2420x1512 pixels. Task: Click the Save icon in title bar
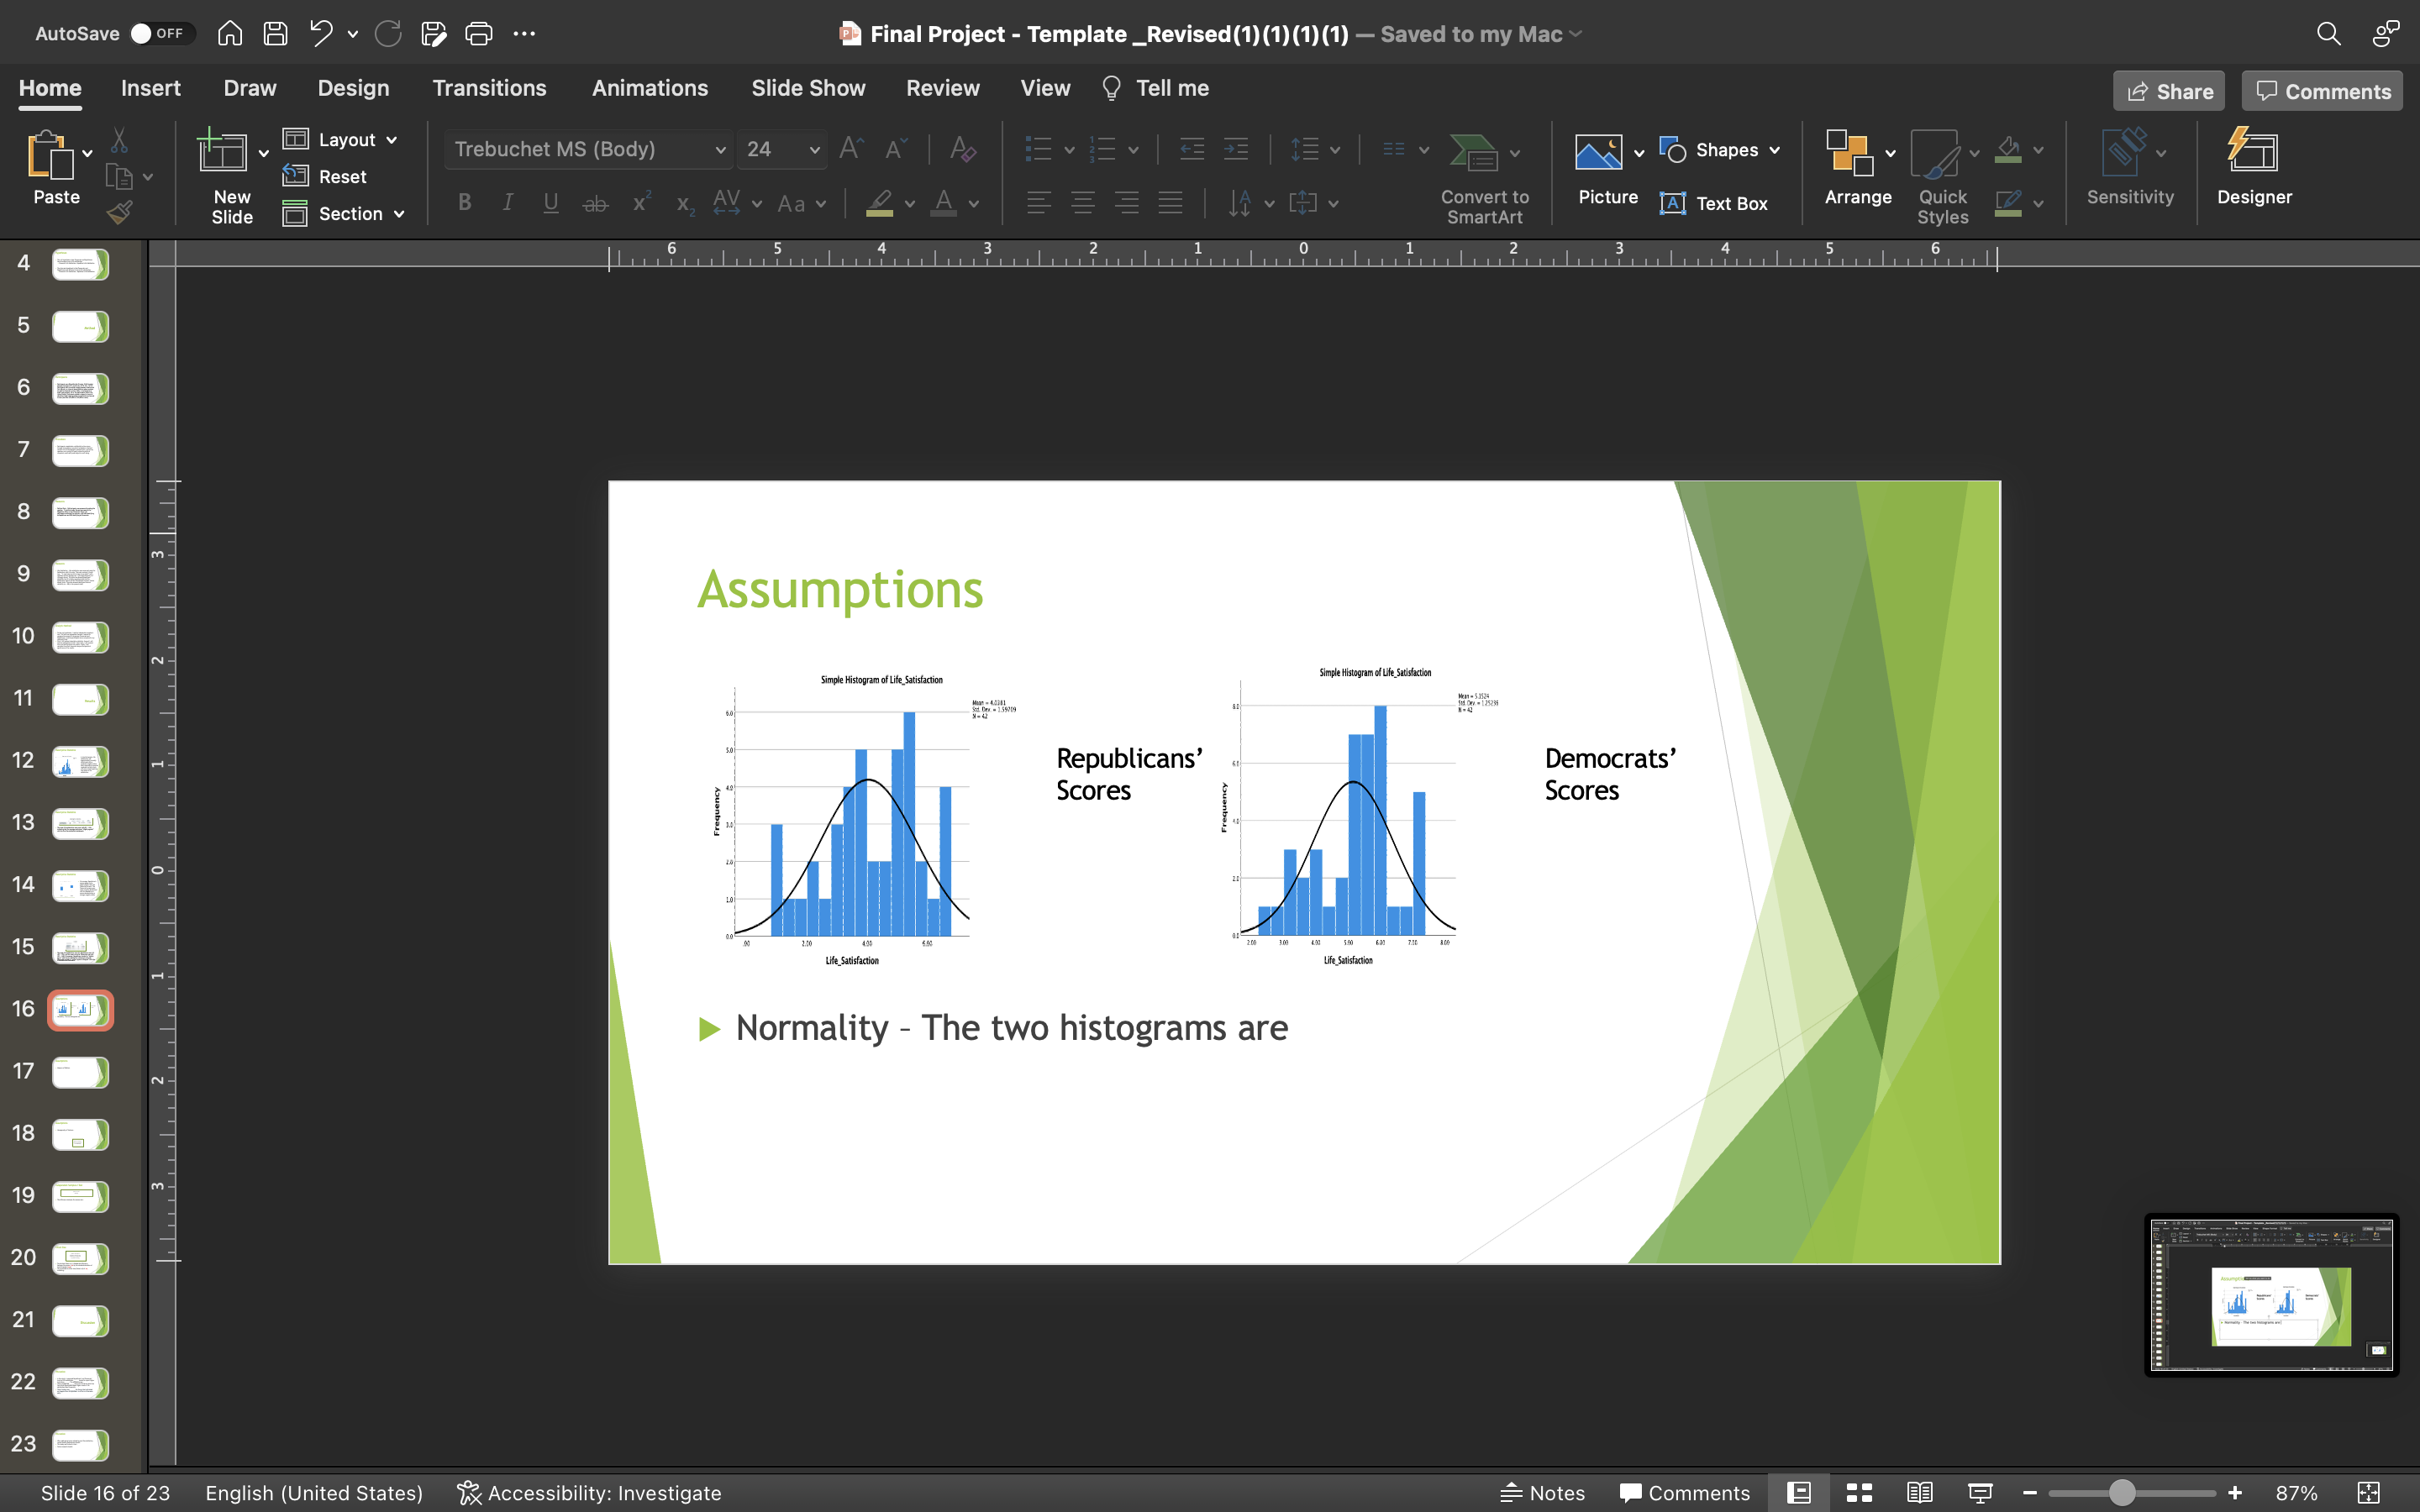[x=275, y=34]
